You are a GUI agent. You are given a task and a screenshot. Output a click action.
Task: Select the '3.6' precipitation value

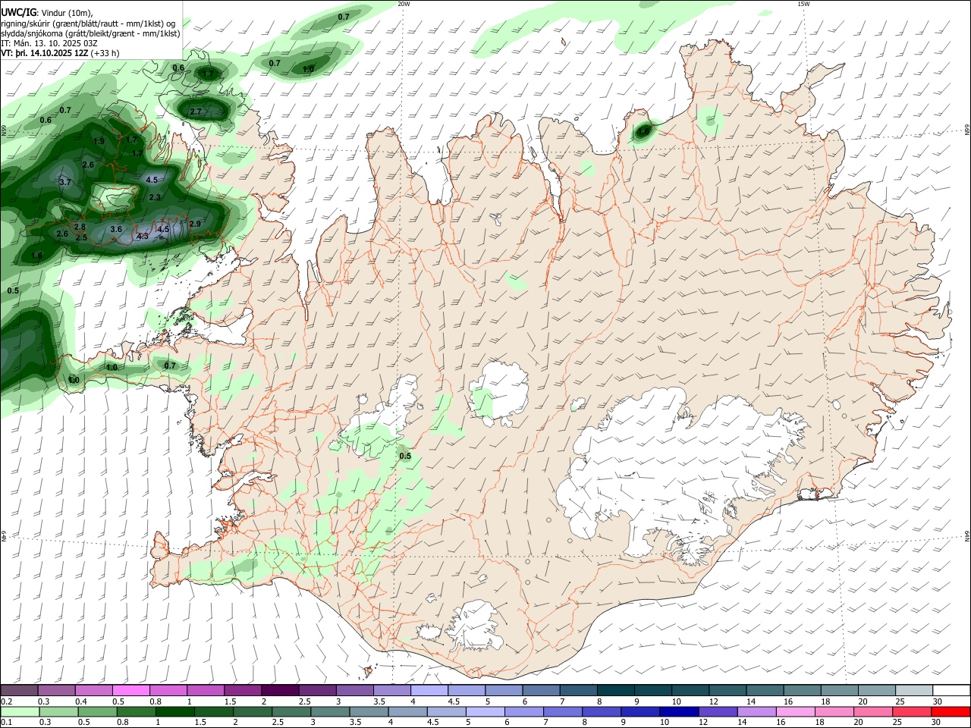coord(116,229)
